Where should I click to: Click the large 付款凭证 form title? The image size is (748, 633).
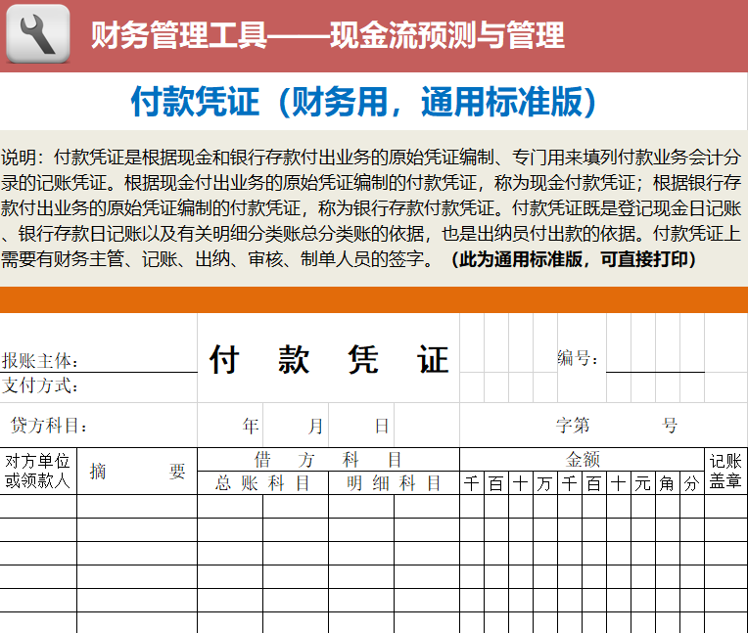[329, 359]
